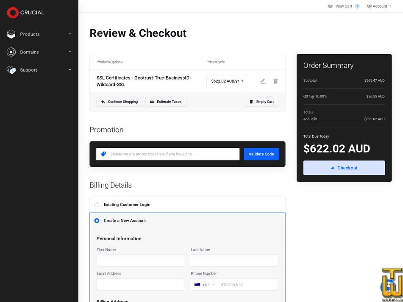Image resolution: width=403 pixels, height=302 pixels.
Task: Click the Last Name field
Action: (234, 260)
